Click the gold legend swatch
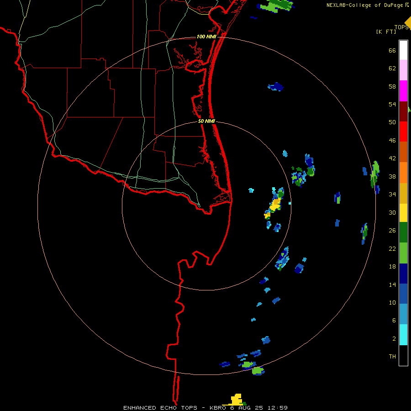Image resolution: width=411 pixels, height=411 pixels. 403,193
